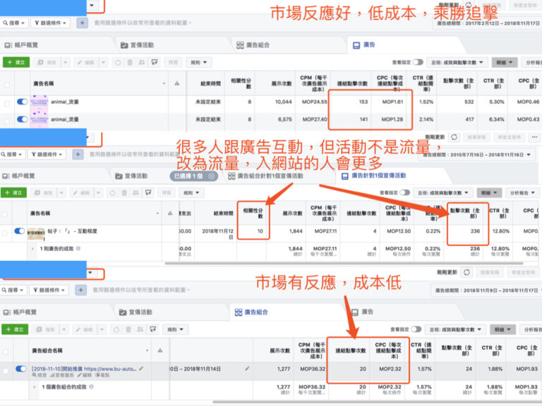Viewport: 542px width, 407px height.
Task: Open the 帳戶概覽 tab in top panel
Action: (28, 45)
